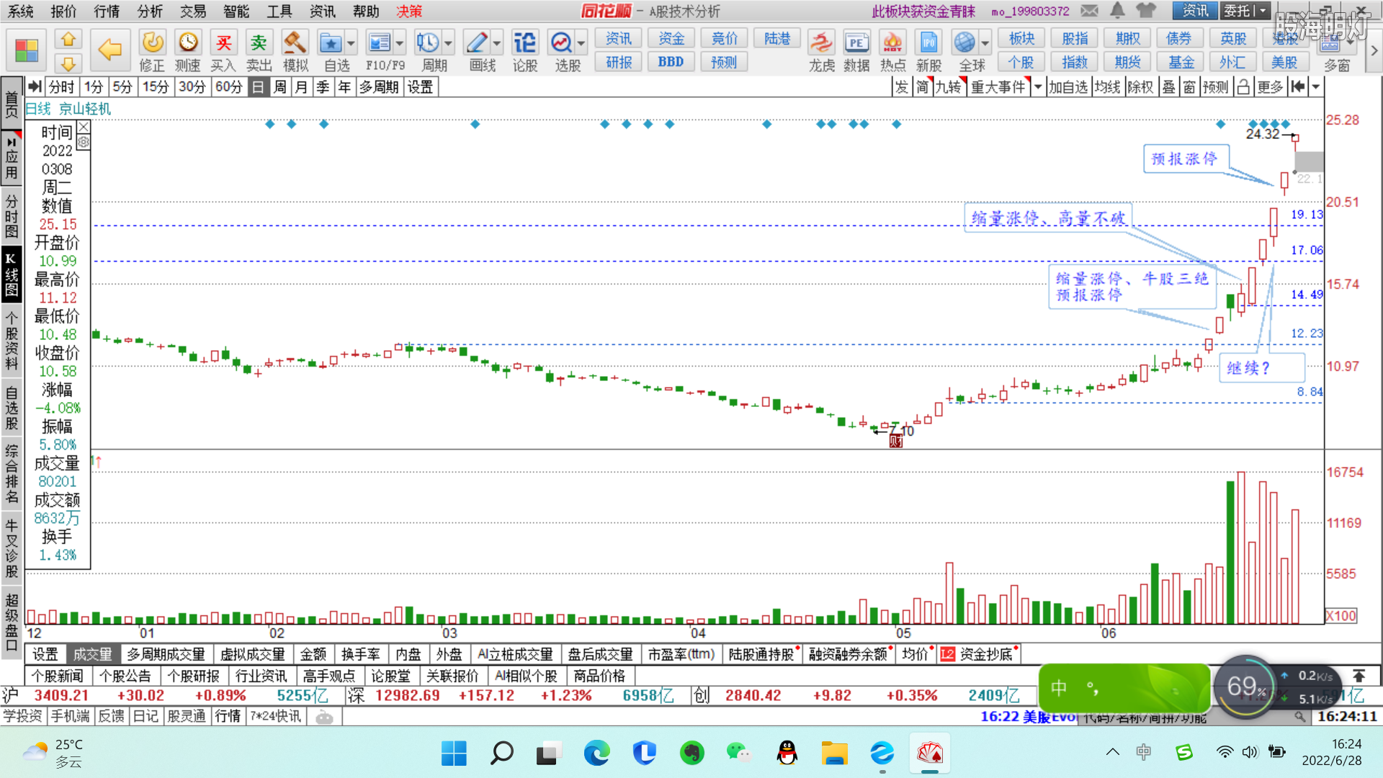Click the data panel settings gear
The height and width of the screenshot is (778, 1383).
84,143
